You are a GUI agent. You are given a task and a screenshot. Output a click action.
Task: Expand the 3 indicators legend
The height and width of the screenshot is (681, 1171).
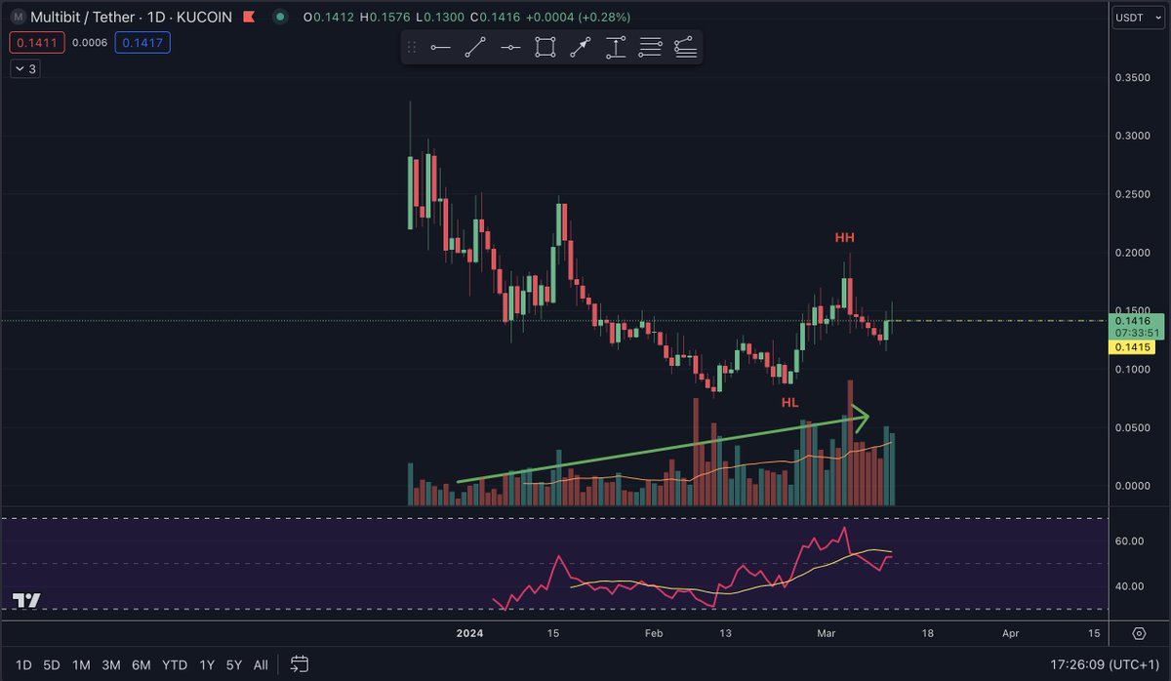coord(24,69)
